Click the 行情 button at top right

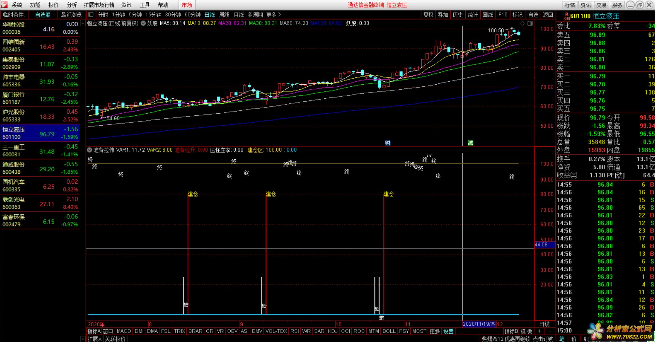[570, 5]
